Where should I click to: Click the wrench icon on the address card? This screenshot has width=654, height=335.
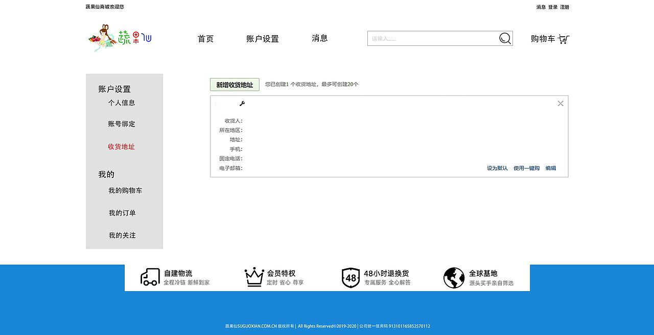[x=242, y=103]
